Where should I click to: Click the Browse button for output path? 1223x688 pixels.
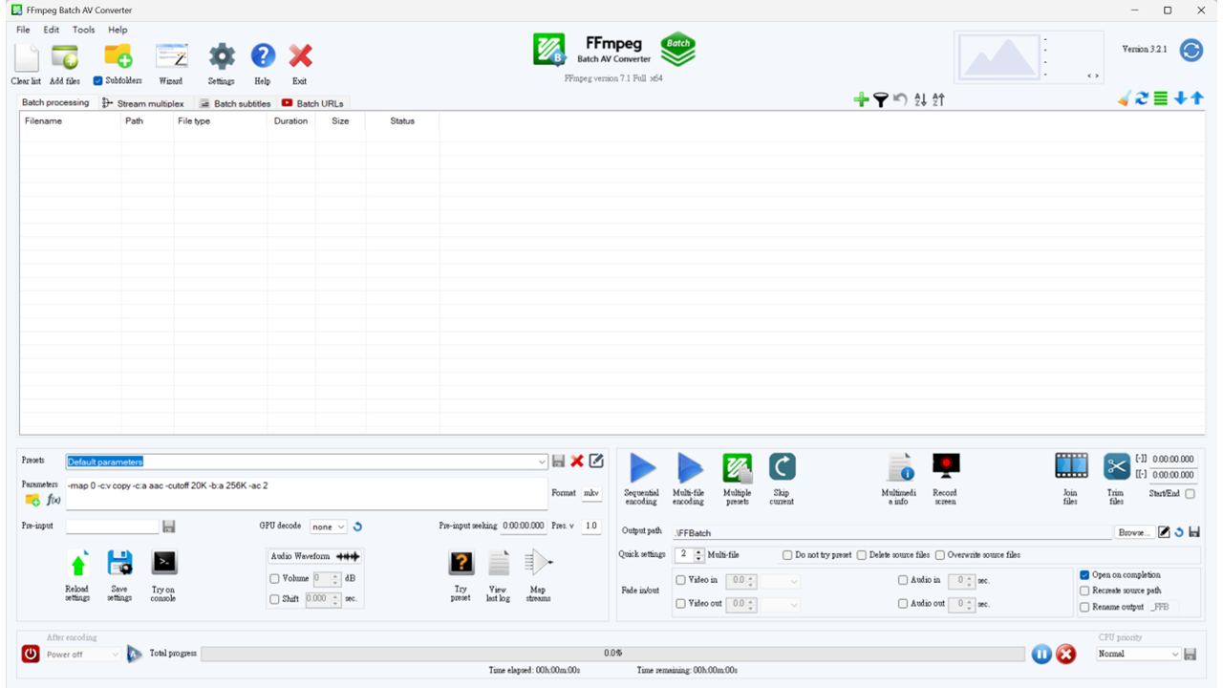[x=1133, y=532]
